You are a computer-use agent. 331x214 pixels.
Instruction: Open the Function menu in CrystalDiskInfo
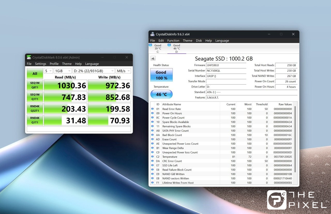pyautogui.click(x=173, y=41)
